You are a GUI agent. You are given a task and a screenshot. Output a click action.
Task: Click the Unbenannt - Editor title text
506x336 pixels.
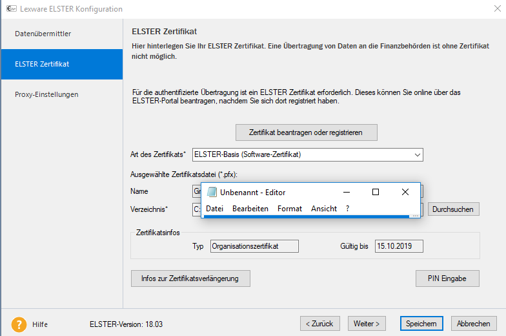[x=253, y=193]
